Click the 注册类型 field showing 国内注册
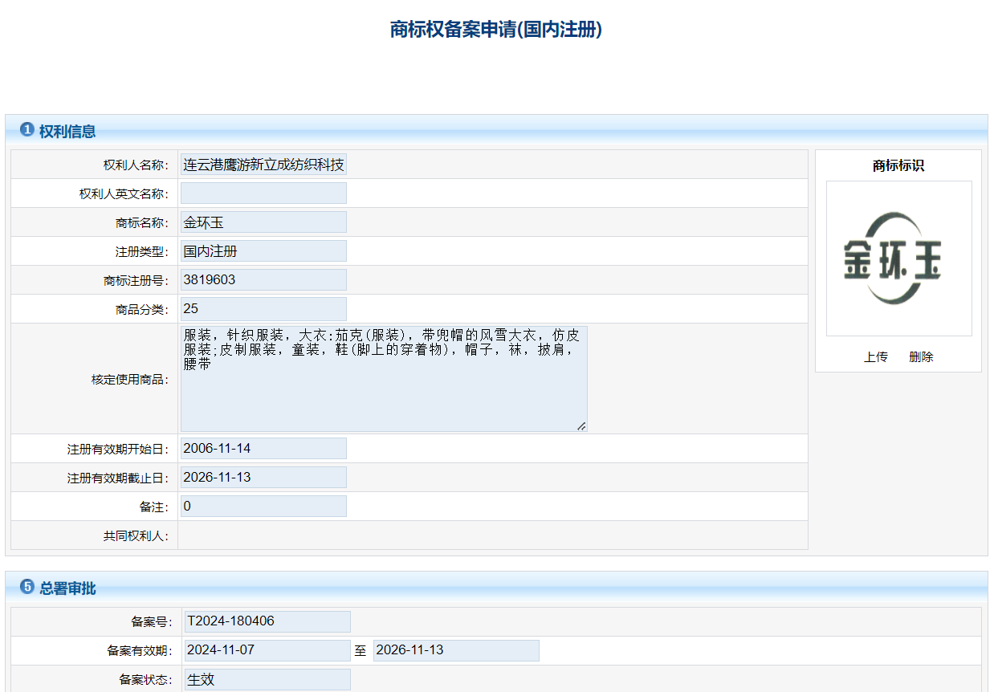Viewport: 994px width, 692px height. (263, 251)
